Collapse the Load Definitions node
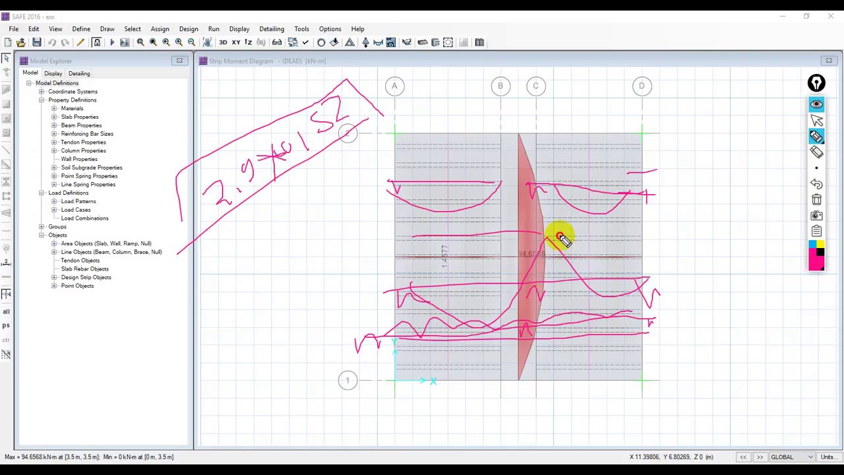This screenshot has width=844, height=475. point(42,193)
